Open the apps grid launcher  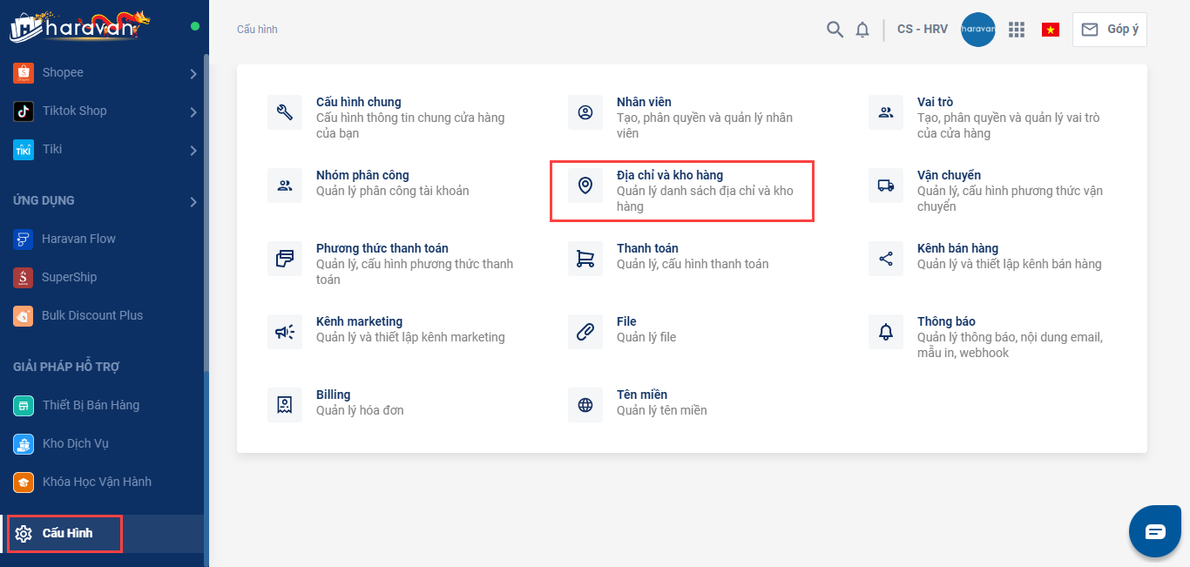tap(1017, 30)
